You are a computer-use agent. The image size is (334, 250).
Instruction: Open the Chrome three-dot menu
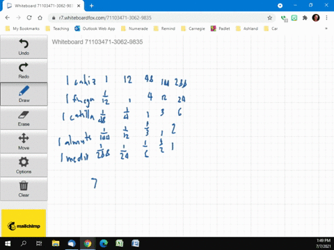pos(326,18)
